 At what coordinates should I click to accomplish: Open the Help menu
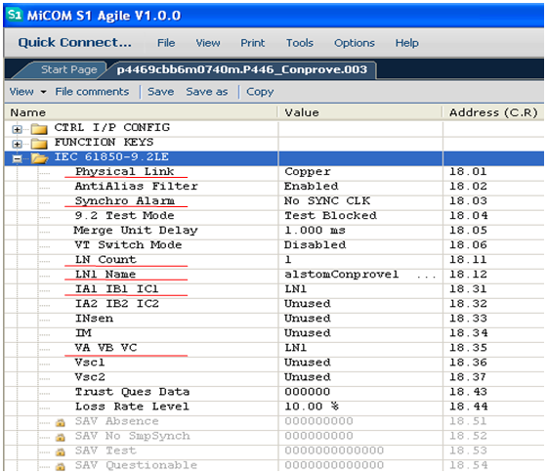point(406,43)
